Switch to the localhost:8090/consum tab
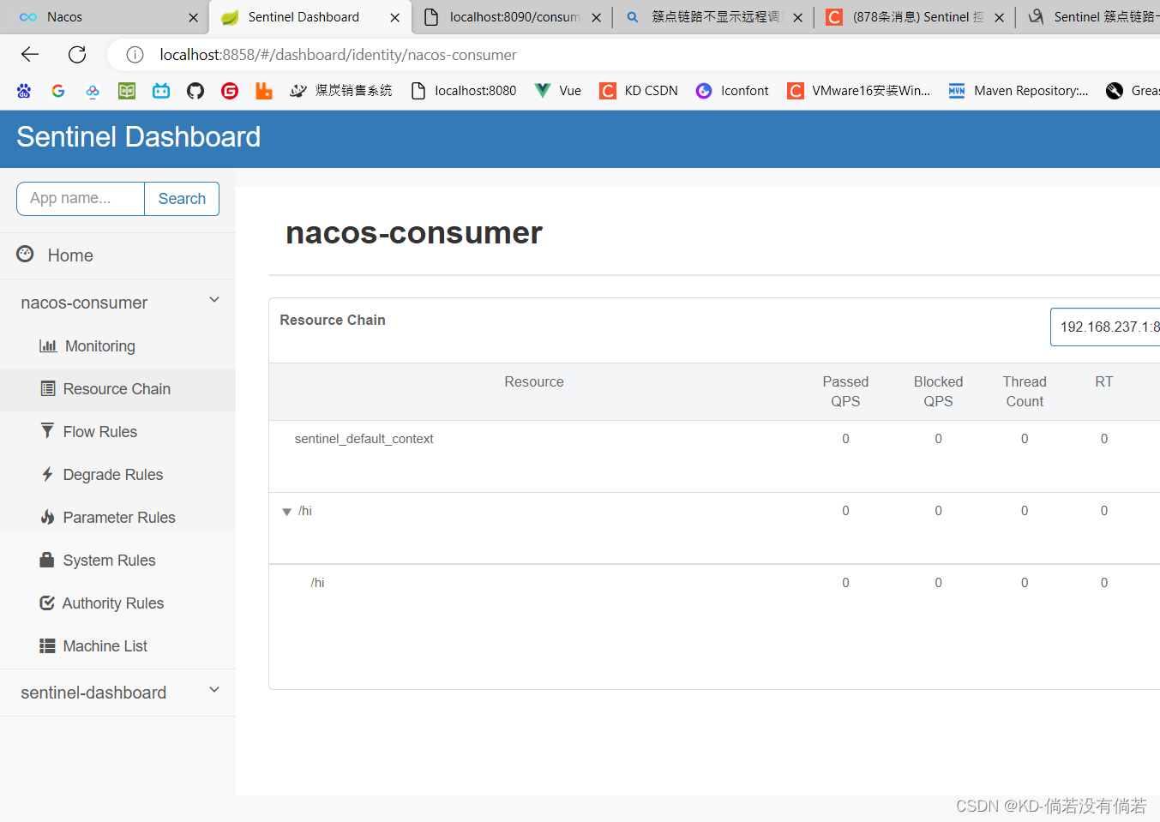The height and width of the screenshot is (822, 1160). pos(514,17)
